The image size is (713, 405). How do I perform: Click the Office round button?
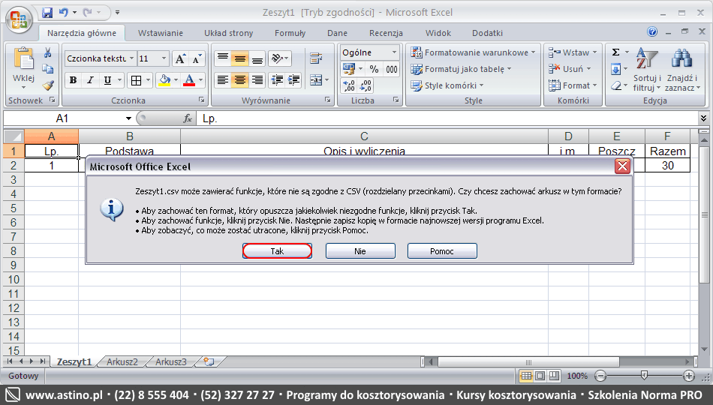[x=19, y=19]
